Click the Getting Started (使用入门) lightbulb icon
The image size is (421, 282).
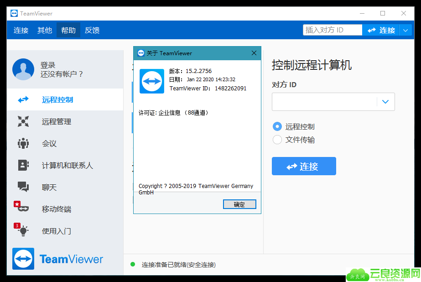(23, 230)
